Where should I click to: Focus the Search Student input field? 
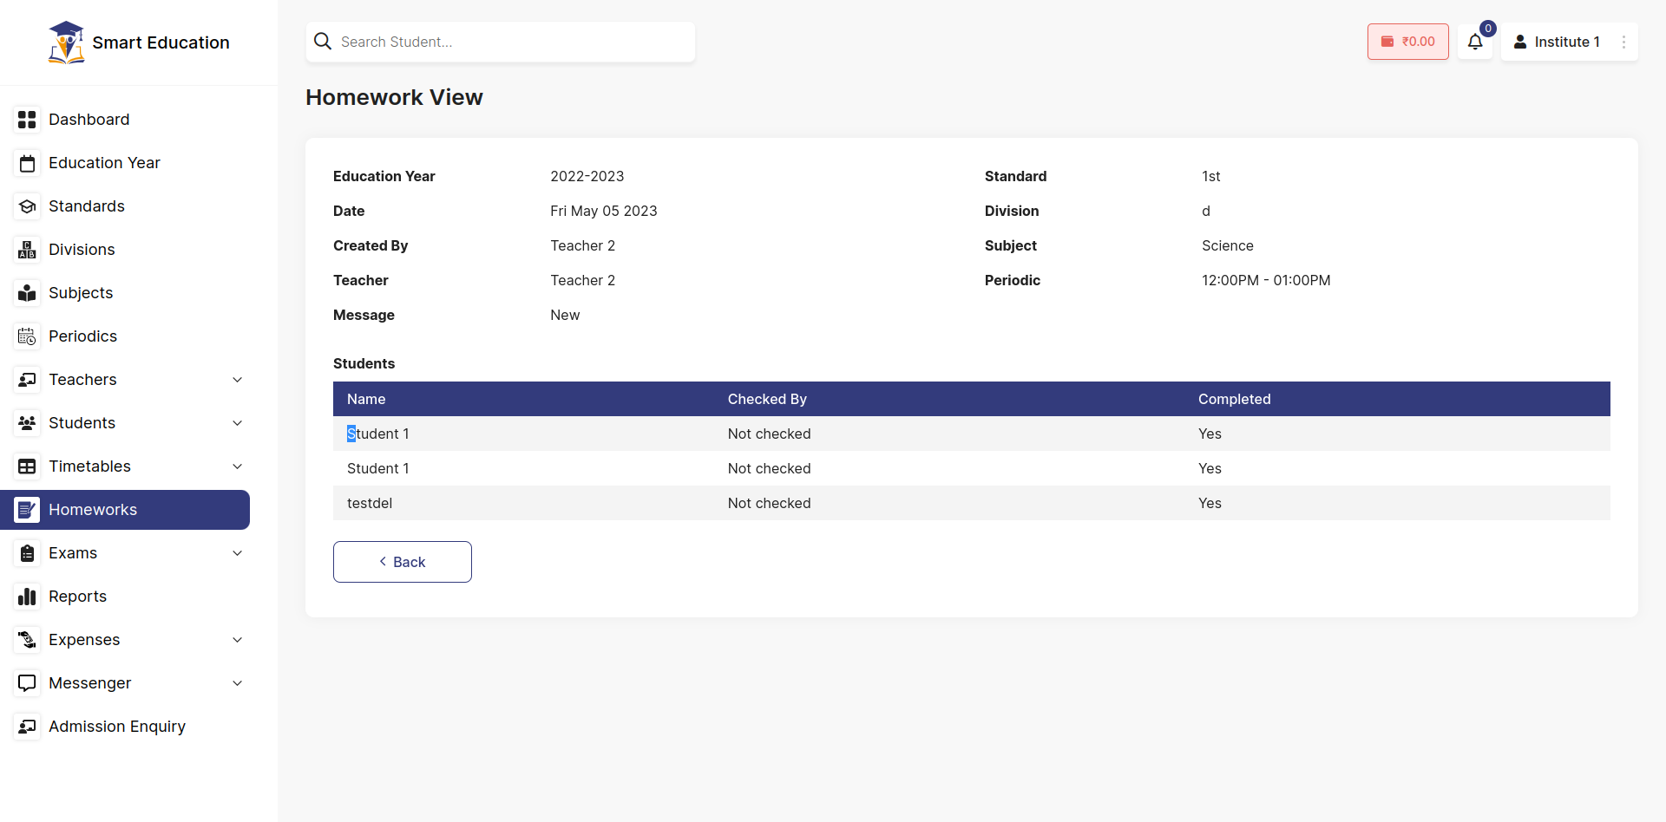click(x=501, y=42)
